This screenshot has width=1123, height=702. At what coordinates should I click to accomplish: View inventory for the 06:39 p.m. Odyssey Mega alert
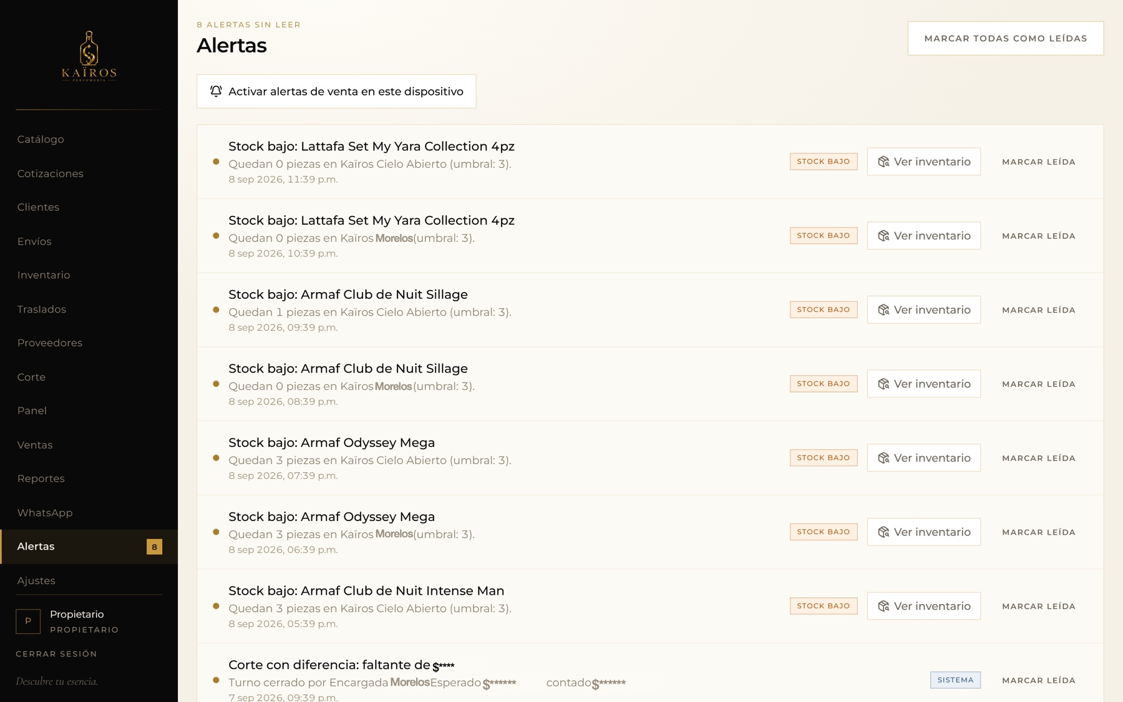click(x=924, y=532)
